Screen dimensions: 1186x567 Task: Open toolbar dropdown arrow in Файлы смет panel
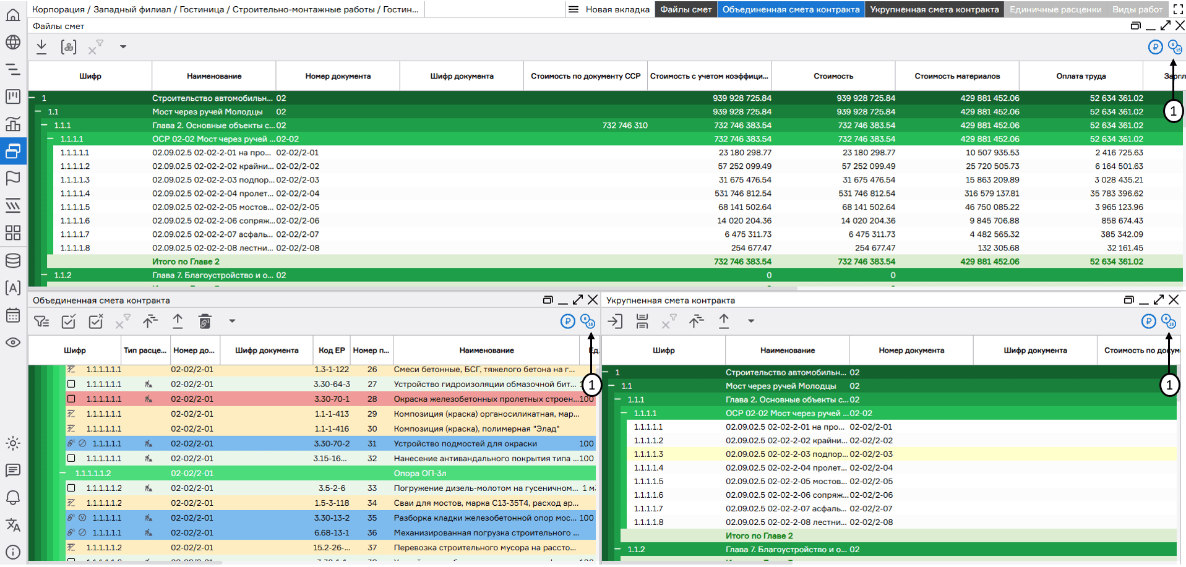click(123, 47)
